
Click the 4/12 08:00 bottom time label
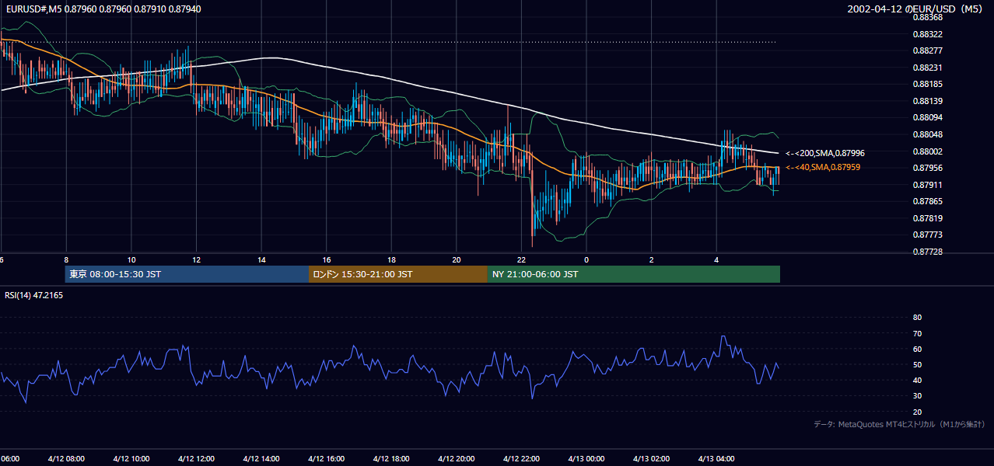click(66, 458)
